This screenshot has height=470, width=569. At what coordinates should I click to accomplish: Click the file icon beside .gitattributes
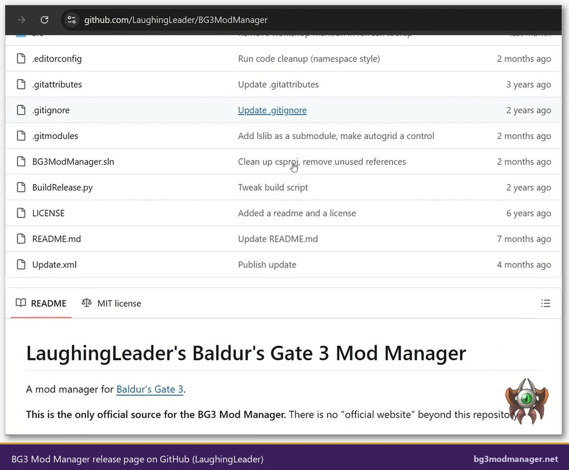point(21,84)
